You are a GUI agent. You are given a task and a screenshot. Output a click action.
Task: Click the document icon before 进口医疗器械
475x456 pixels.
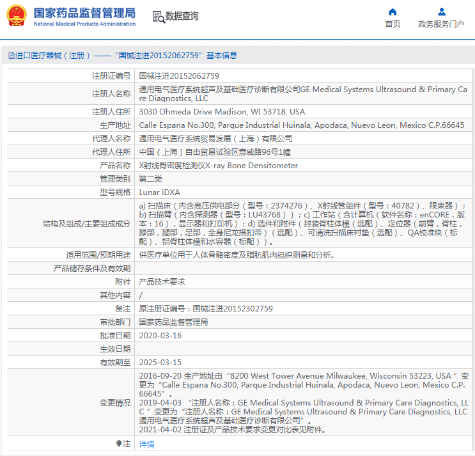pos(12,56)
